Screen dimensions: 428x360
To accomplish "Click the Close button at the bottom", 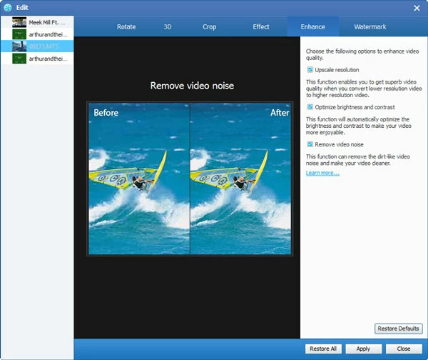I will [404, 349].
